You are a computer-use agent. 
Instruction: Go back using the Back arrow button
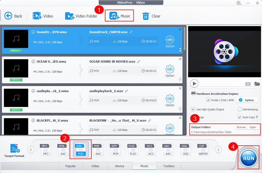coord(13,16)
